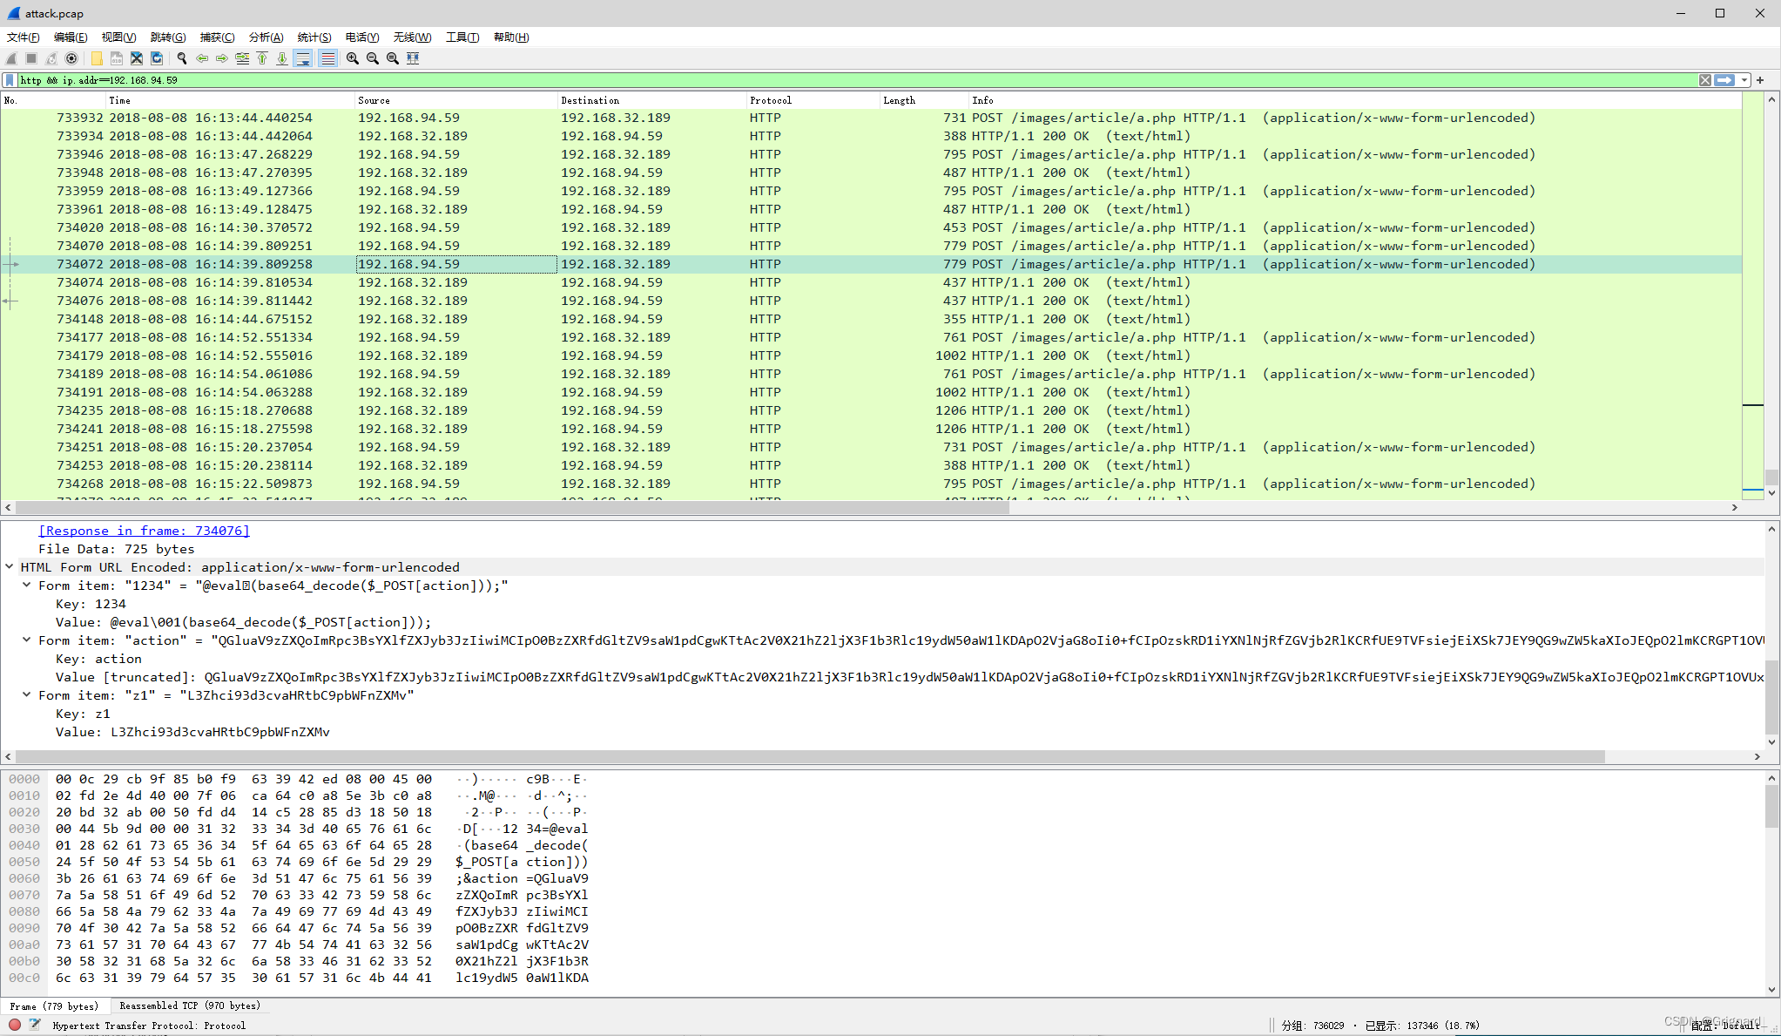Select packet 734235 row

(x=871, y=410)
